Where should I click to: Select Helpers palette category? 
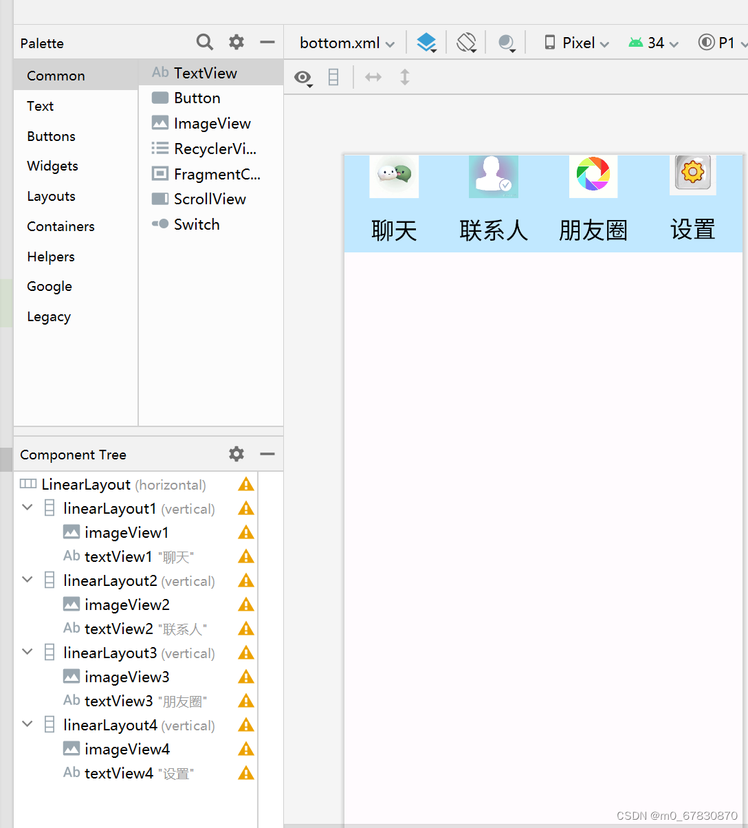76,257
